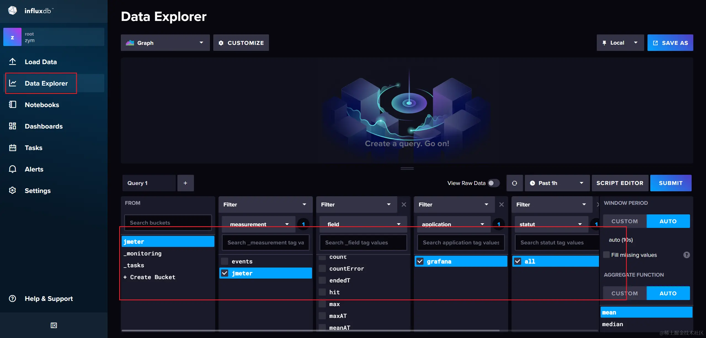Click the question mark next to Fill missing values

(686, 255)
